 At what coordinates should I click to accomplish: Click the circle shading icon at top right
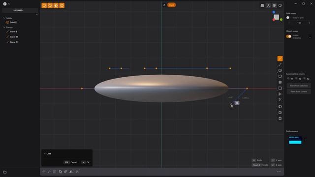[x=280, y=5]
